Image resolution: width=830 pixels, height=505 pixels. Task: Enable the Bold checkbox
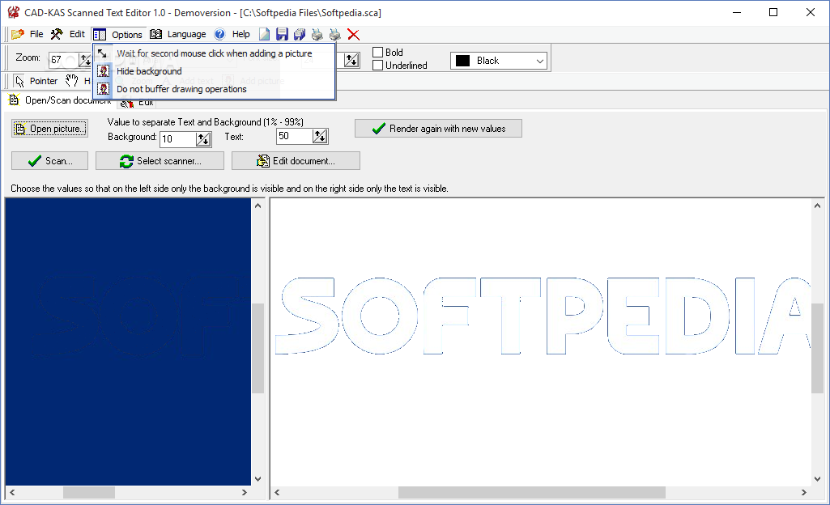(x=388, y=53)
